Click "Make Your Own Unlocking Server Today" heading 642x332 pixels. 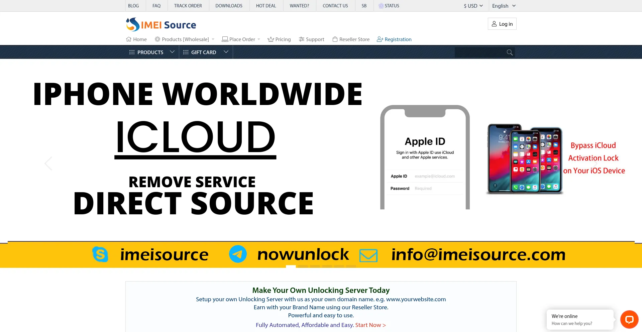coord(321,290)
